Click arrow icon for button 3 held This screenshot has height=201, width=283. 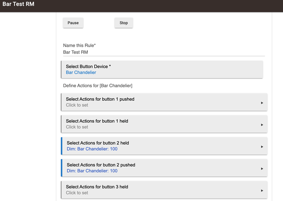pos(262,190)
